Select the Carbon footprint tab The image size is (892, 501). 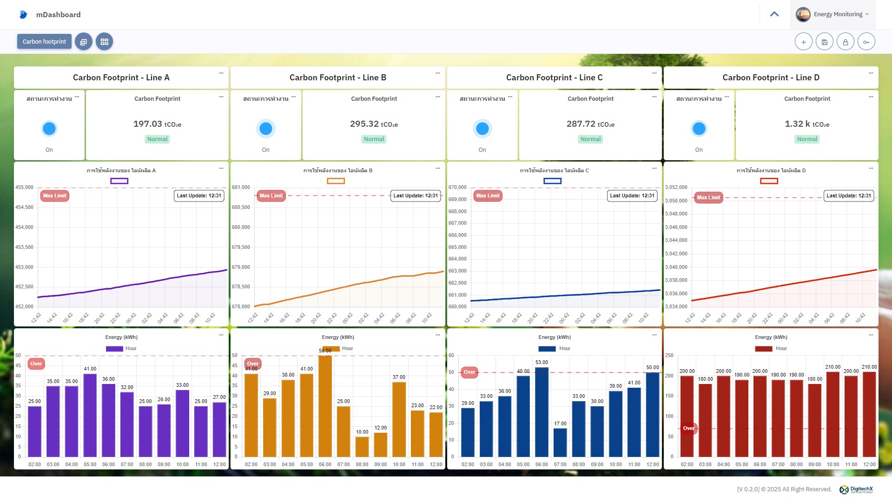[44, 42]
